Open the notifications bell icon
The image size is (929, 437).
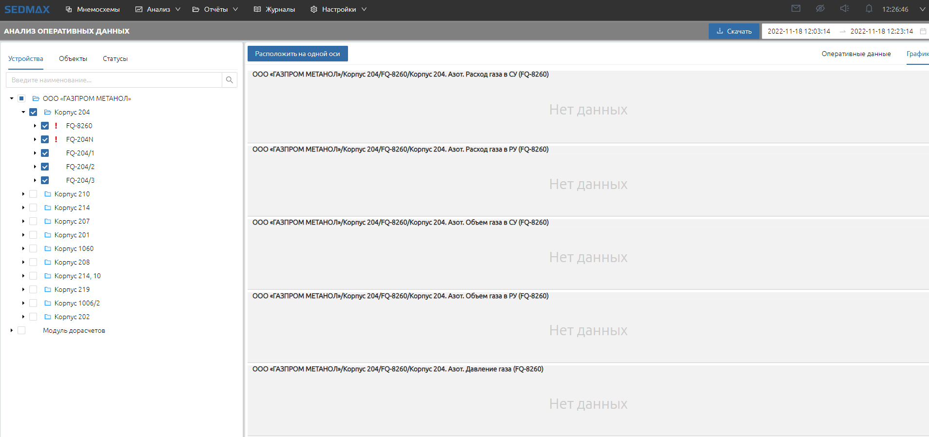869,9
